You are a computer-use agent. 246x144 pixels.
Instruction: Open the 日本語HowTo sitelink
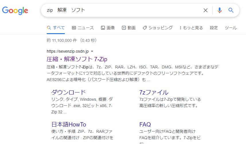tap(69, 125)
